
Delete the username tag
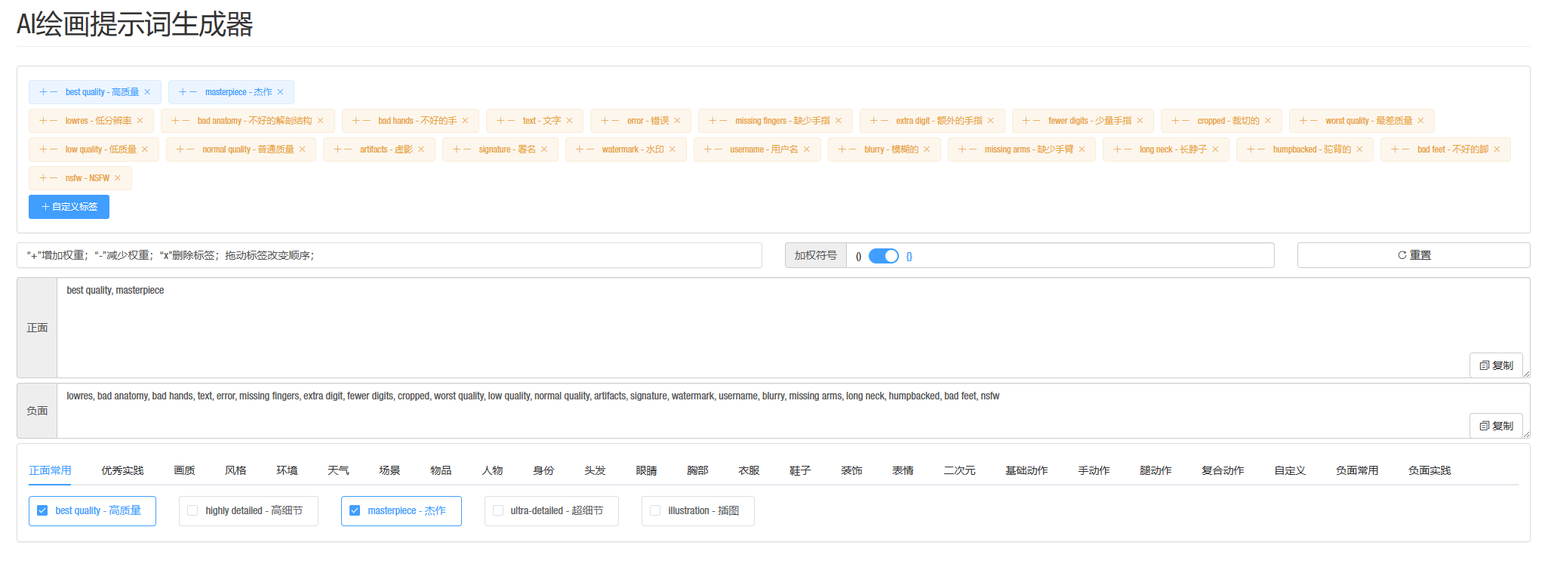point(806,149)
